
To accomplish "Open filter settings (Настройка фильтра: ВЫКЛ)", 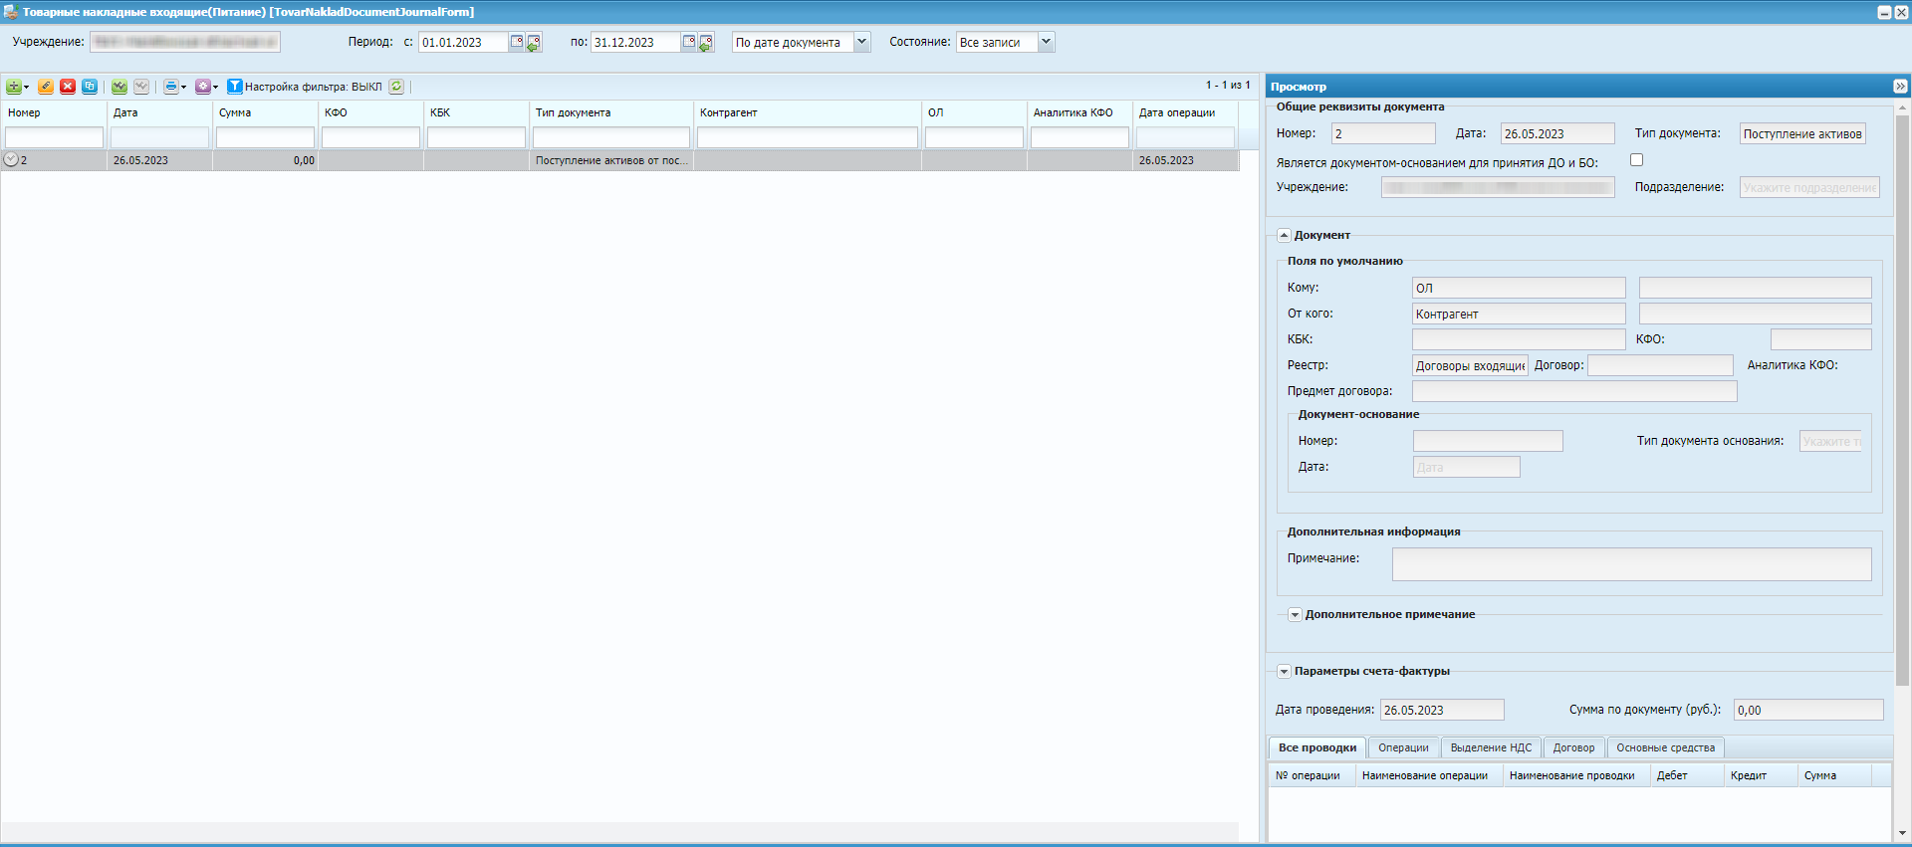I will [x=305, y=87].
